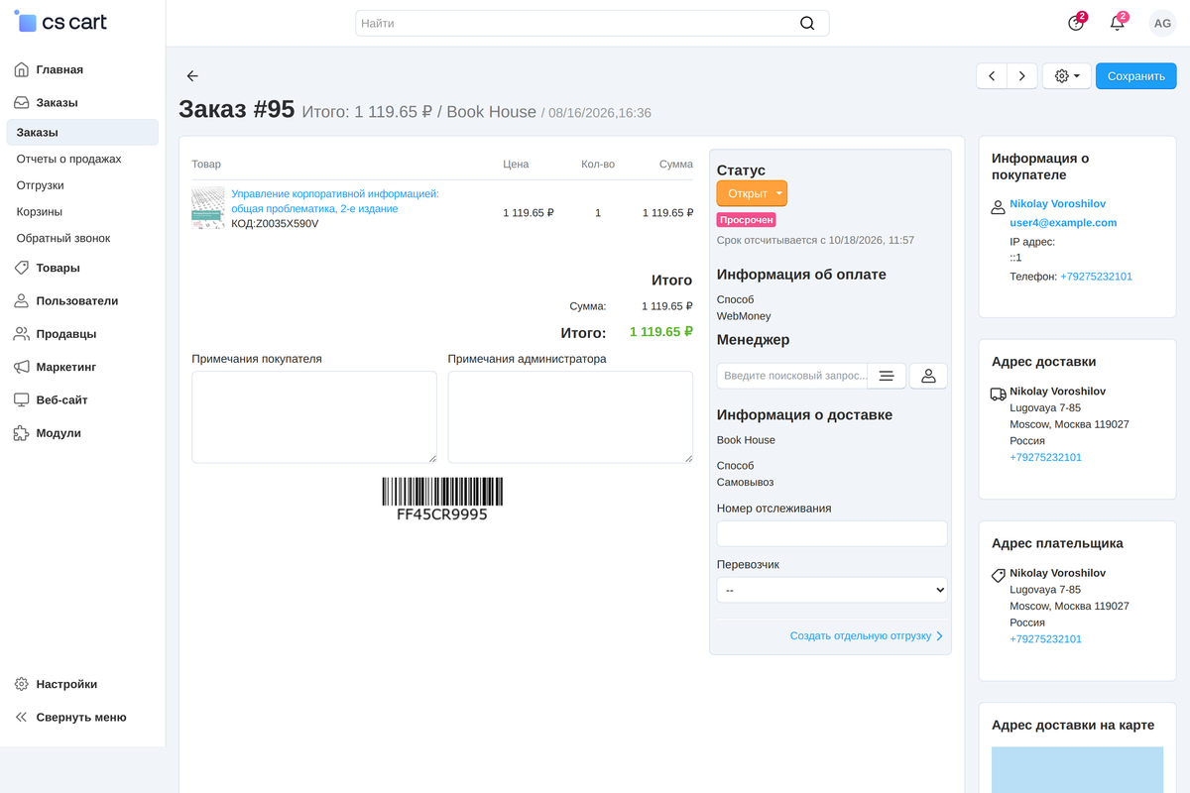Open the AG user avatar menu

point(1161,23)
